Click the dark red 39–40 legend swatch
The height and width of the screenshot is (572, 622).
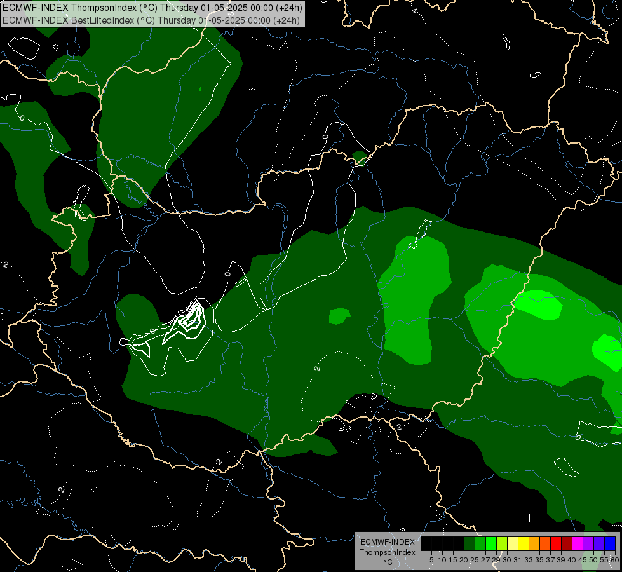567,543
